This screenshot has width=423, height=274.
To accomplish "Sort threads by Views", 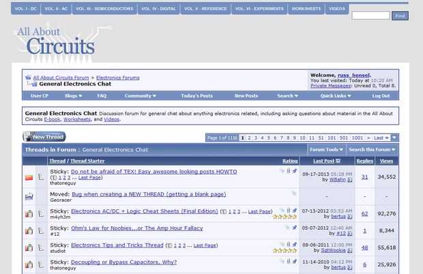I will coord(386,161).
